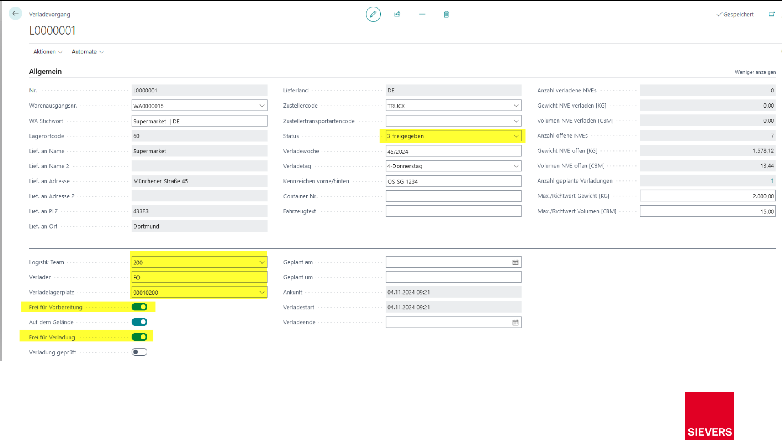Screen dimensions: 782x440
Task: Click Lagerortcode value 60
Action: [199, 136]
